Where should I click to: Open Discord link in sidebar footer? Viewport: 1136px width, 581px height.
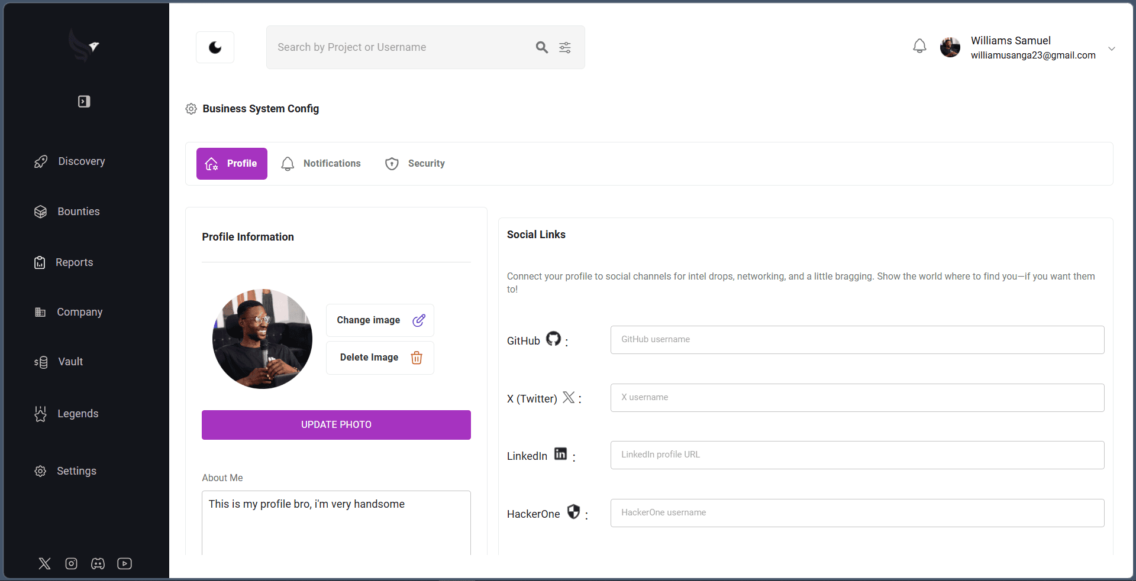tap(98, 563)
